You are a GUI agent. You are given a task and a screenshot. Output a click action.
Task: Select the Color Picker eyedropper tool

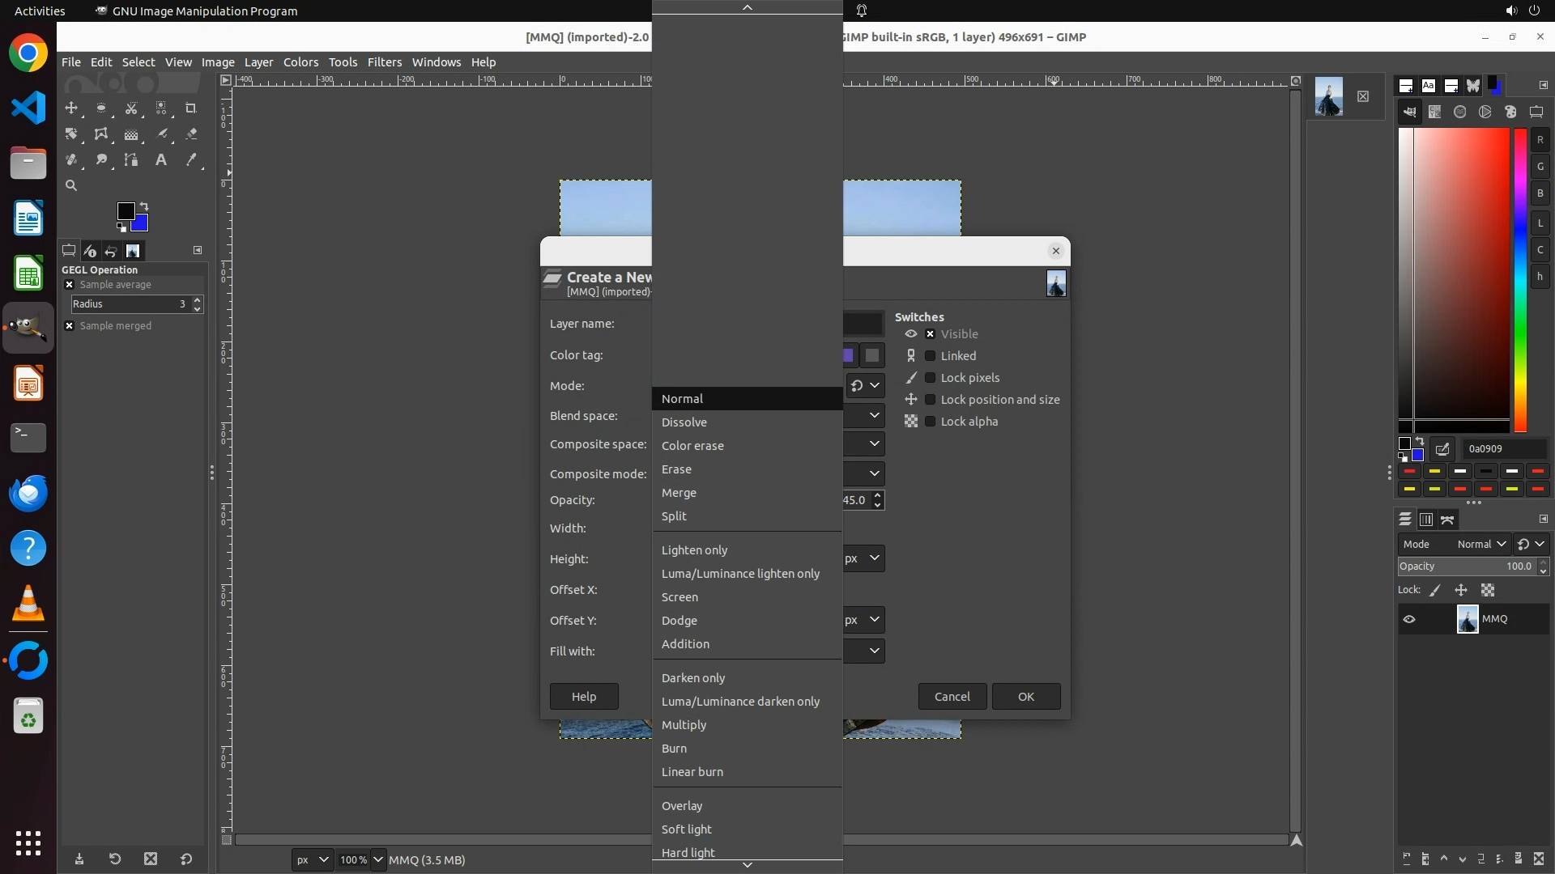point(191,160)
